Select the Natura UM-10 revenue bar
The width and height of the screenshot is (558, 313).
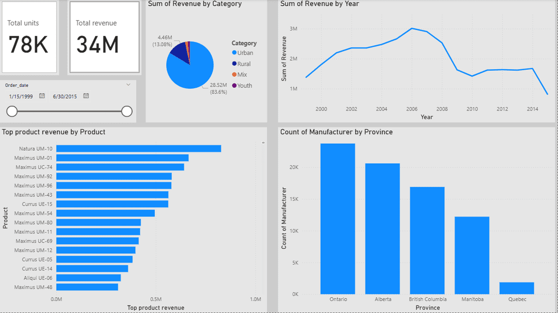[139, 148]
